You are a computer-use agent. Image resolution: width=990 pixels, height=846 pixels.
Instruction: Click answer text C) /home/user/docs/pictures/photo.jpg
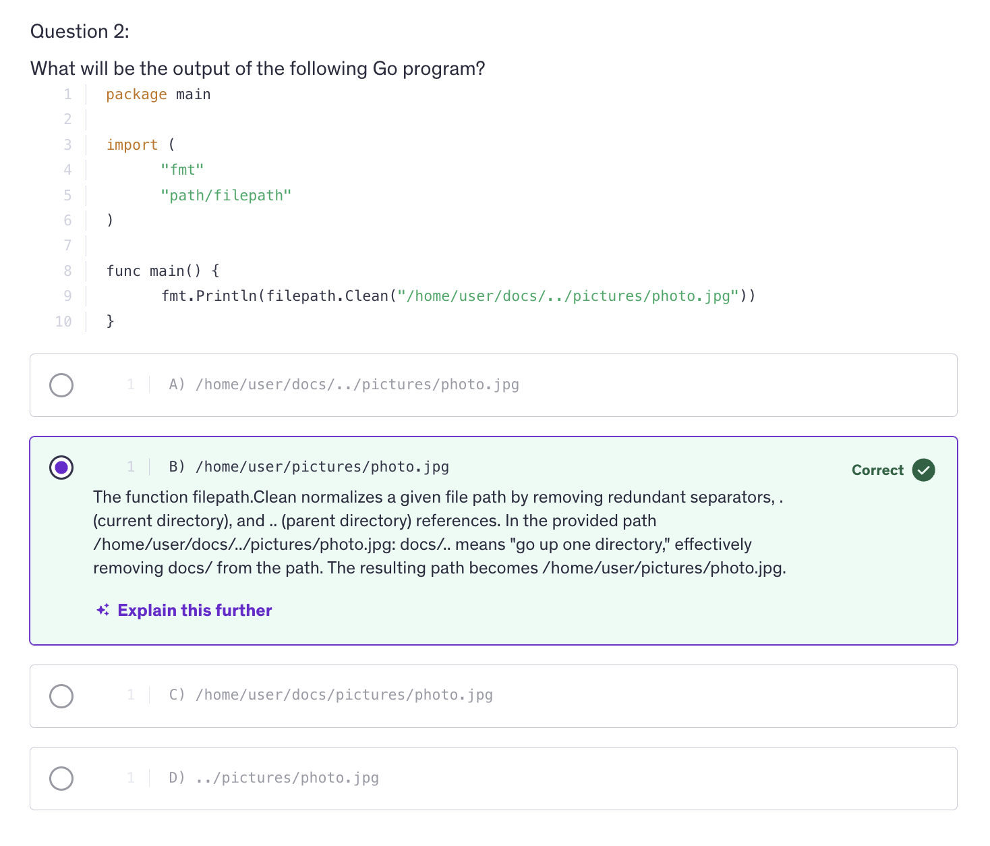(x=330, y=695)
